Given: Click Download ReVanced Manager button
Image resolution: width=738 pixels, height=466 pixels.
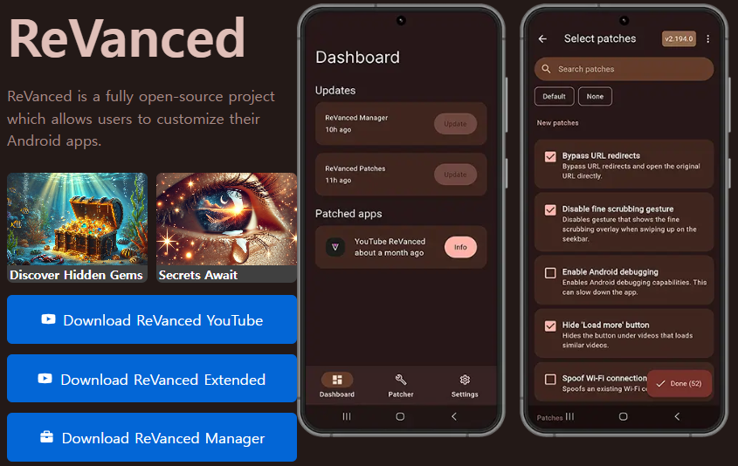Looking at the screenshot, I should click(152, 437).
